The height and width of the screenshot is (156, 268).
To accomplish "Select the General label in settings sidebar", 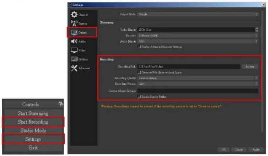I will [x=83, y=15].
